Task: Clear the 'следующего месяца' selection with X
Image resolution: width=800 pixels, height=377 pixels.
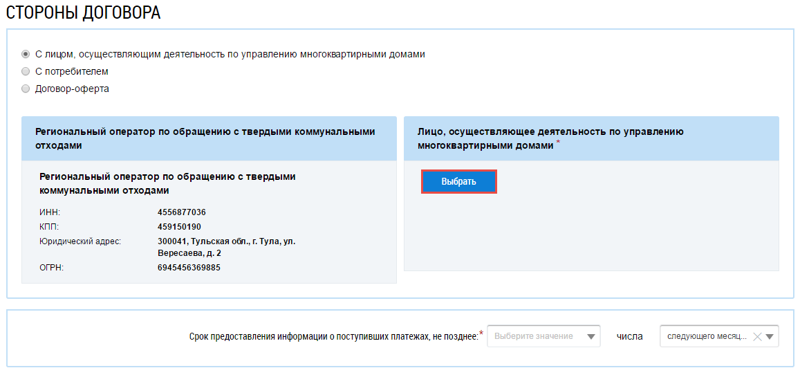Action: pyautogui.click(x=757, y=337)
